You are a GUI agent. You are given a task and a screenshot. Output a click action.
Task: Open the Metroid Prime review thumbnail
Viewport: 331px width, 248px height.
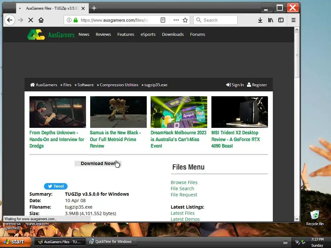click(118, 112)
